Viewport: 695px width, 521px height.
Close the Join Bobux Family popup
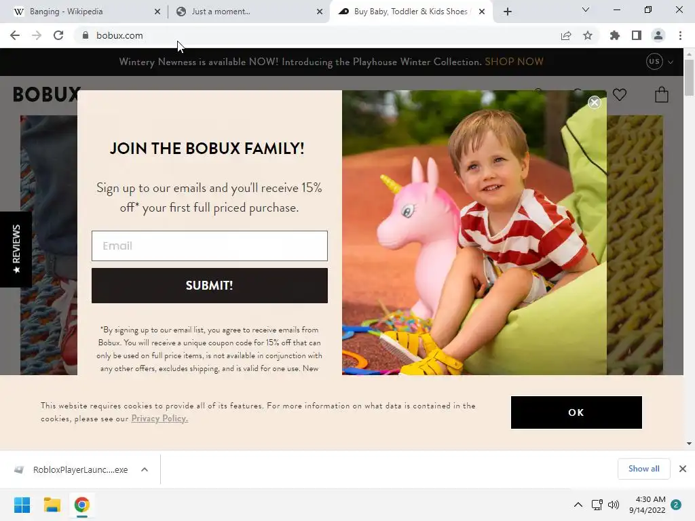tap(595, 103)
